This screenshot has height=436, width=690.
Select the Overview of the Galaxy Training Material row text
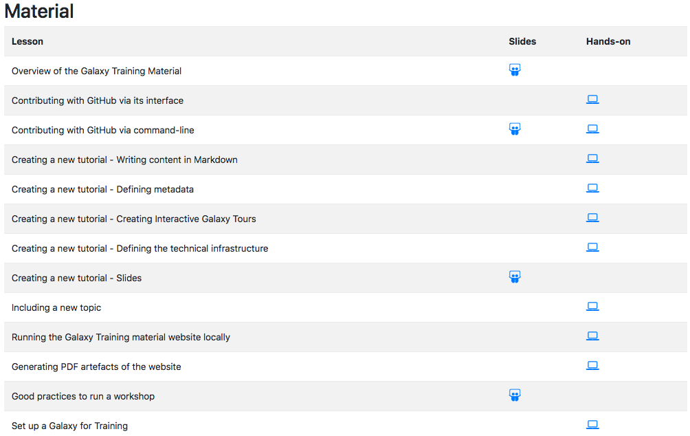96,71
